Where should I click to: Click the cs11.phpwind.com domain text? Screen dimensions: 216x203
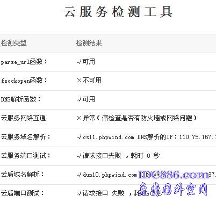coord(109,137)
